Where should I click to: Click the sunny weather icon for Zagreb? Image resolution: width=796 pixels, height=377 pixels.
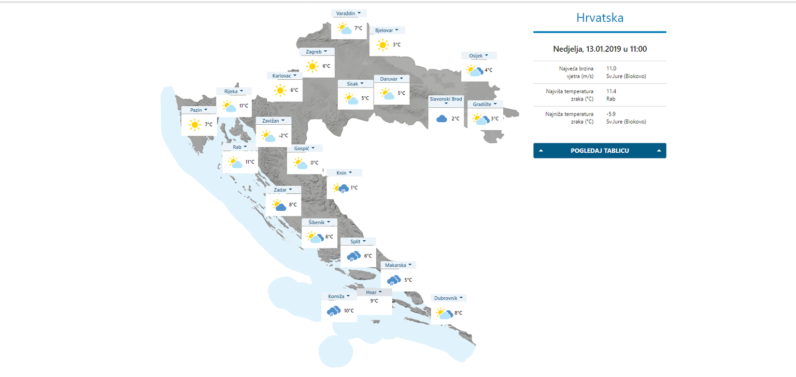point(312,66)
